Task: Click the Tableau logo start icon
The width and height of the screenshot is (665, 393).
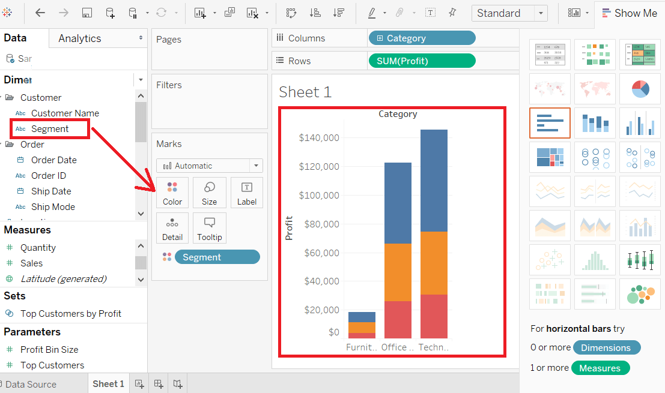Action: (x=7, y=13)
